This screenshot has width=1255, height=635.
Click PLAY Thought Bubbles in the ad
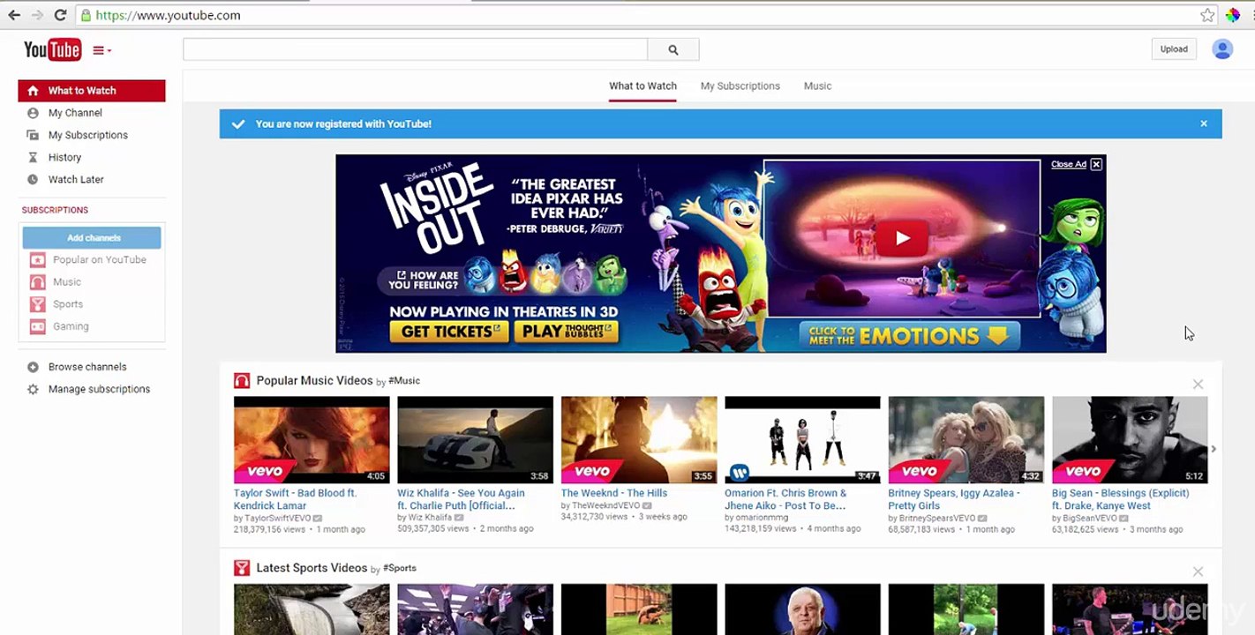566,332
